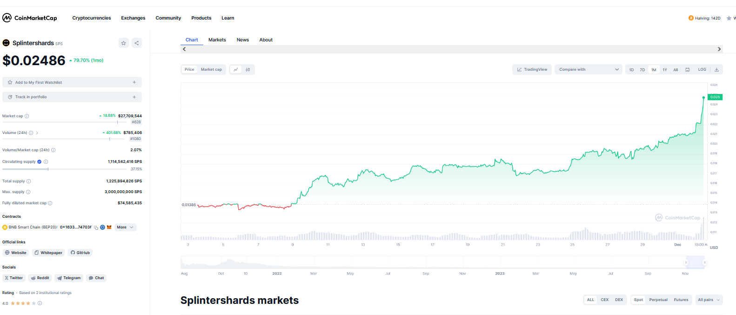Select the All time range
The width and height of the screenshot is (736, 315).
[x=676, y=70]
